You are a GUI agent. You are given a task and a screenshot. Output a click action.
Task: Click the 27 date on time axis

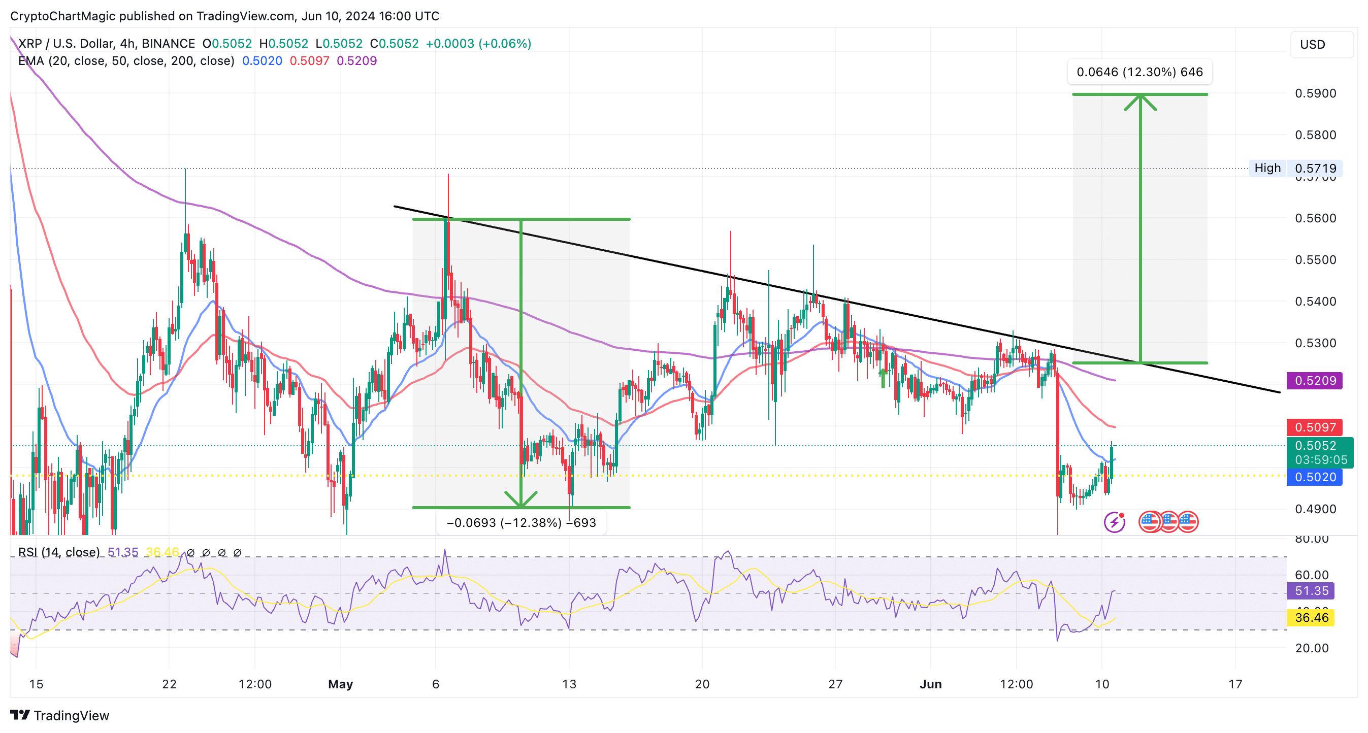click(835, 684)
